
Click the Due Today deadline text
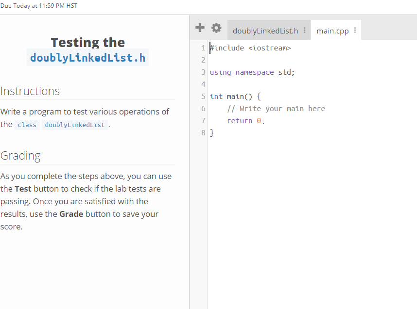tap(39, 5)
